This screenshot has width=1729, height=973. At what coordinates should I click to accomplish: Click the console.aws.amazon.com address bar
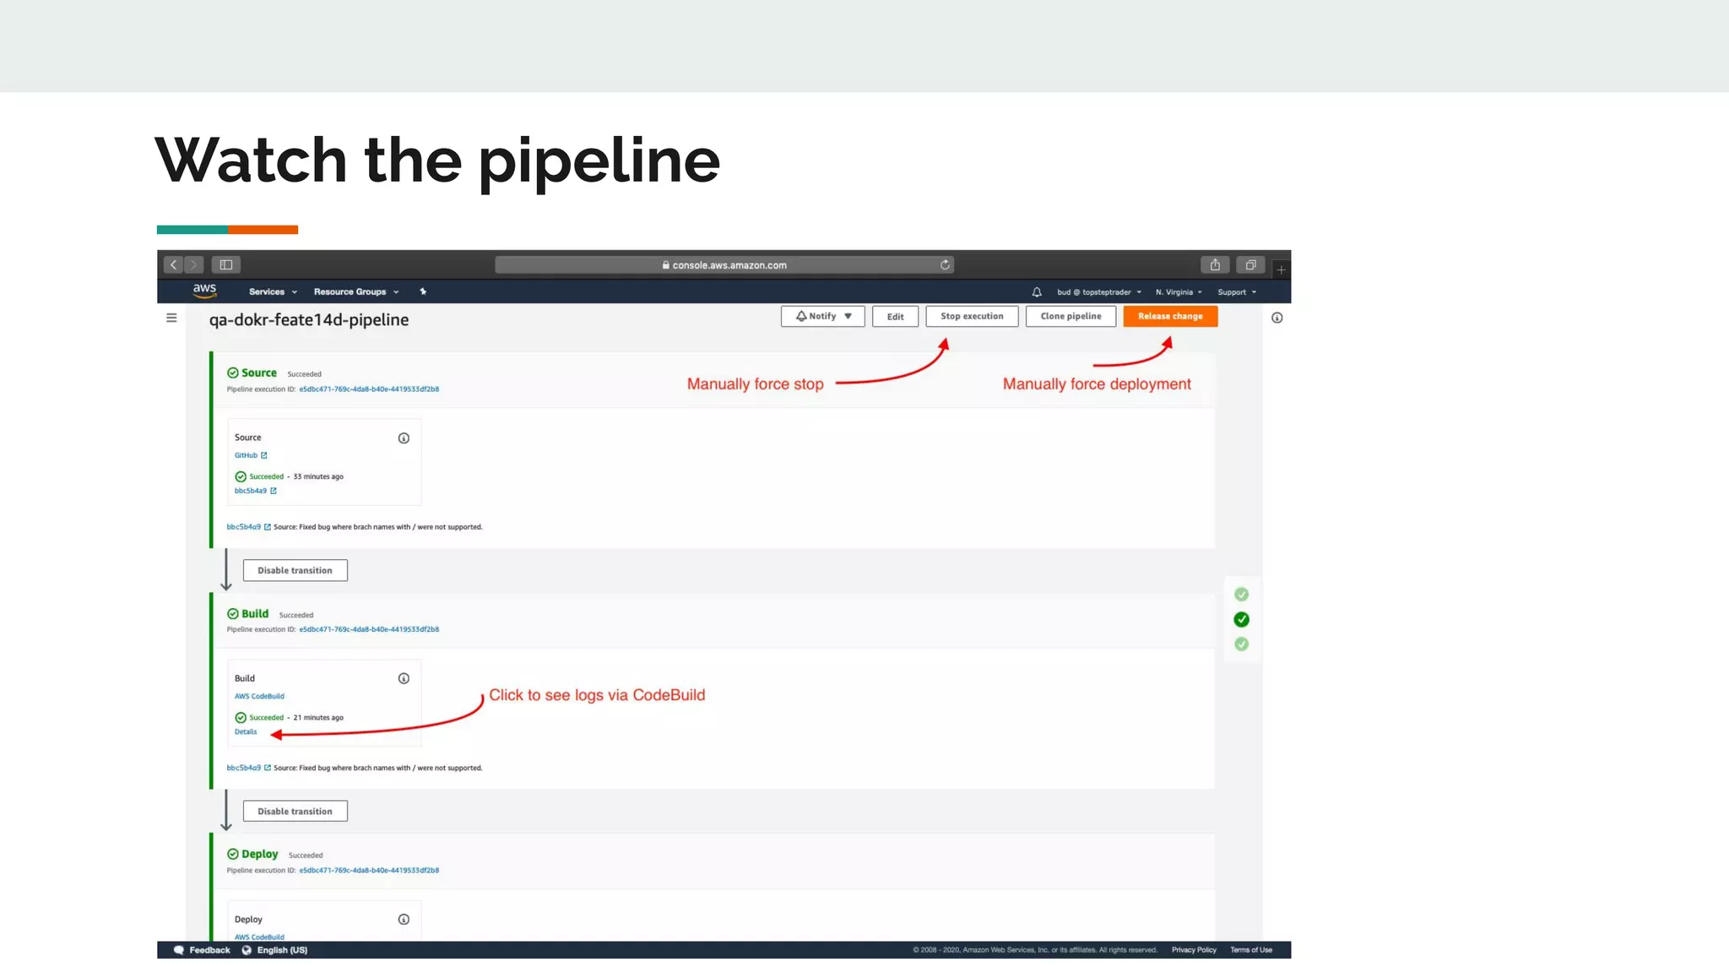pyautogui.click(x=724, y=265)
